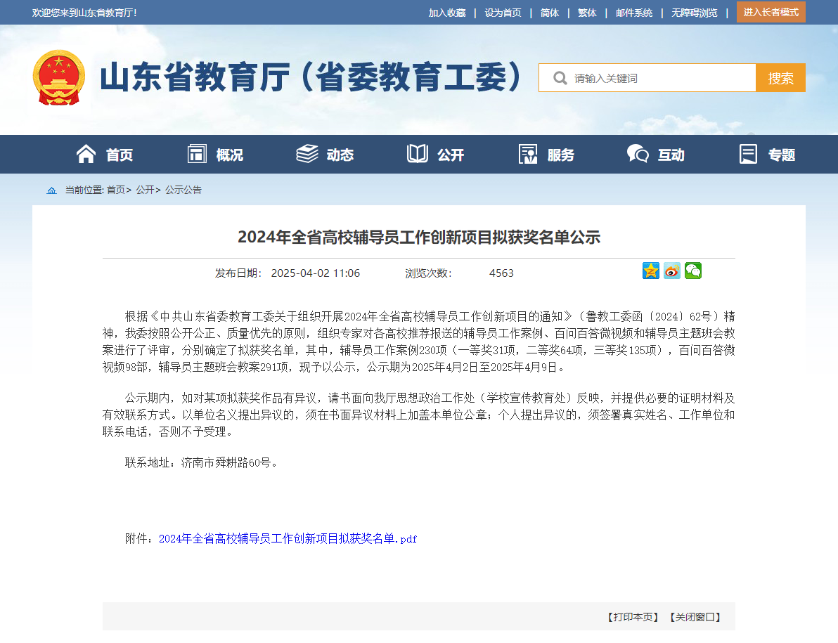Image resolution: width=838 pixels, height=643 pixels.
Task: Share the article to Sina Weibo
Action: coord(672,271)
